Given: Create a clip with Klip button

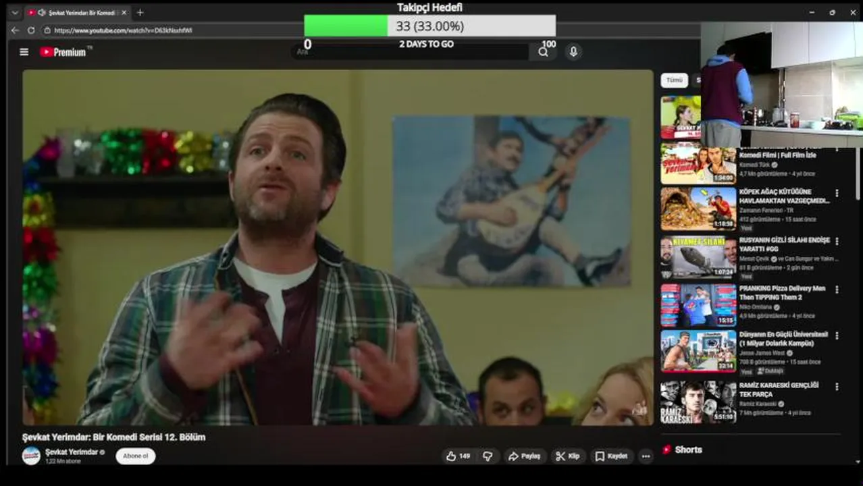Looking at the screenshot, I should click(x=568, y=456).
